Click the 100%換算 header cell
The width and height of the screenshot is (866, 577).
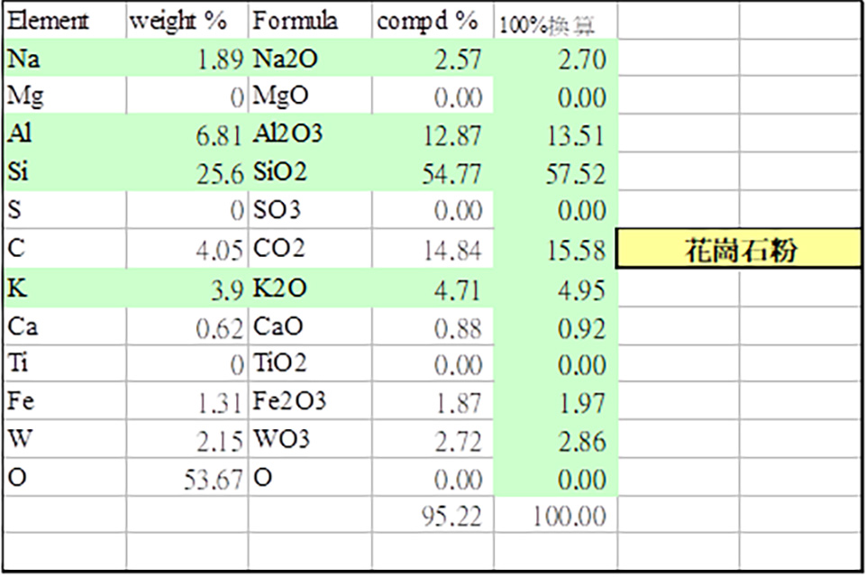556,21
